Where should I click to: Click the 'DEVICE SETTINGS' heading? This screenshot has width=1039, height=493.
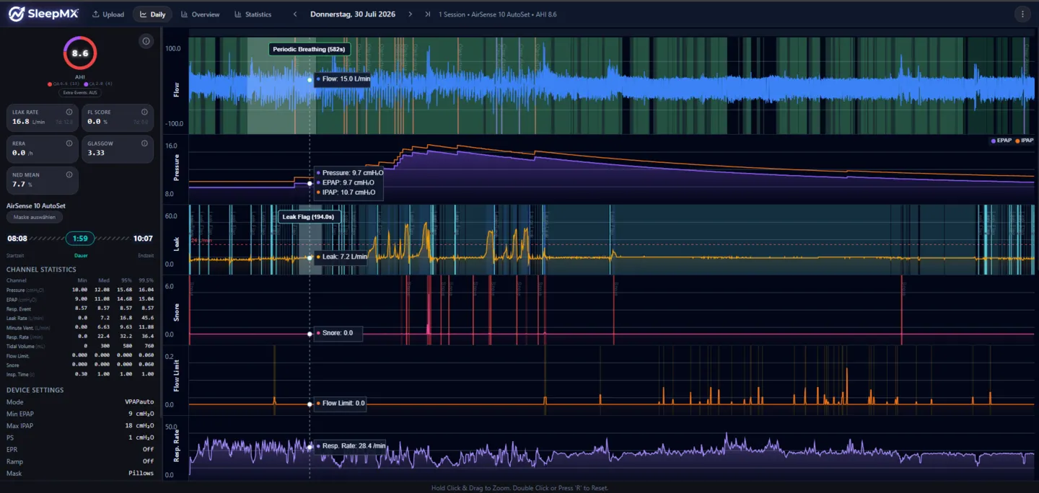coord(35,390)
